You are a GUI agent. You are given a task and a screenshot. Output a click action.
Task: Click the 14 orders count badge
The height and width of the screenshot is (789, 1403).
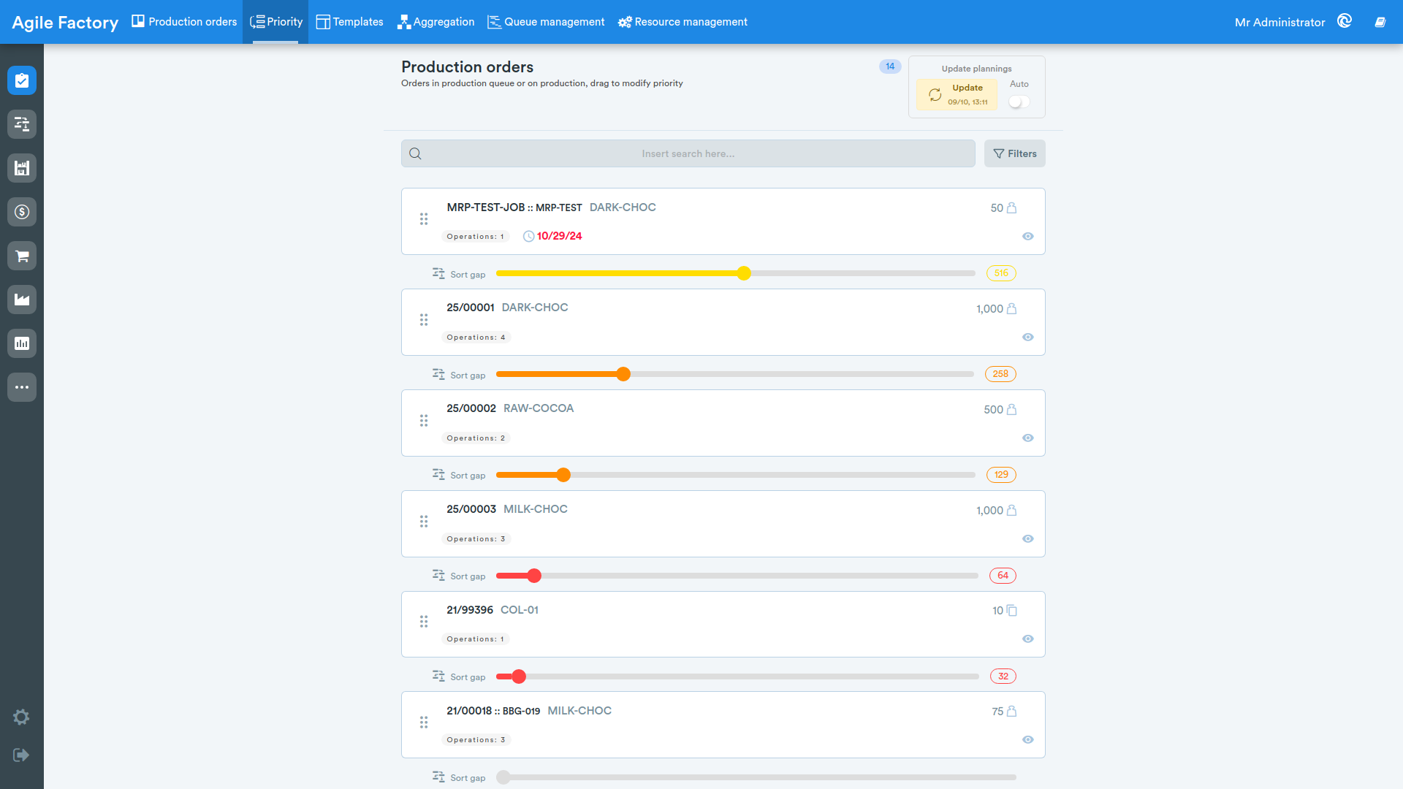[889, 66]
